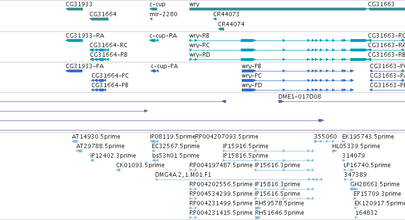Click the IP08119.5prime label
This screenshot has height=220, width=405.
click(173, 137)
